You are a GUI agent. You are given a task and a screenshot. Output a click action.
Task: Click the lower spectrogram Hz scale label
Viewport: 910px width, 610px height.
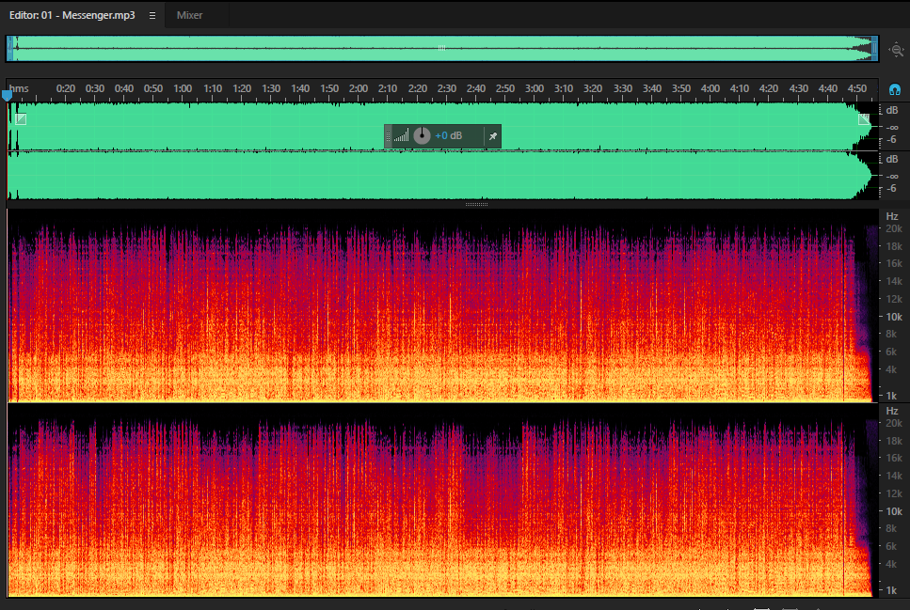[892, 411]
